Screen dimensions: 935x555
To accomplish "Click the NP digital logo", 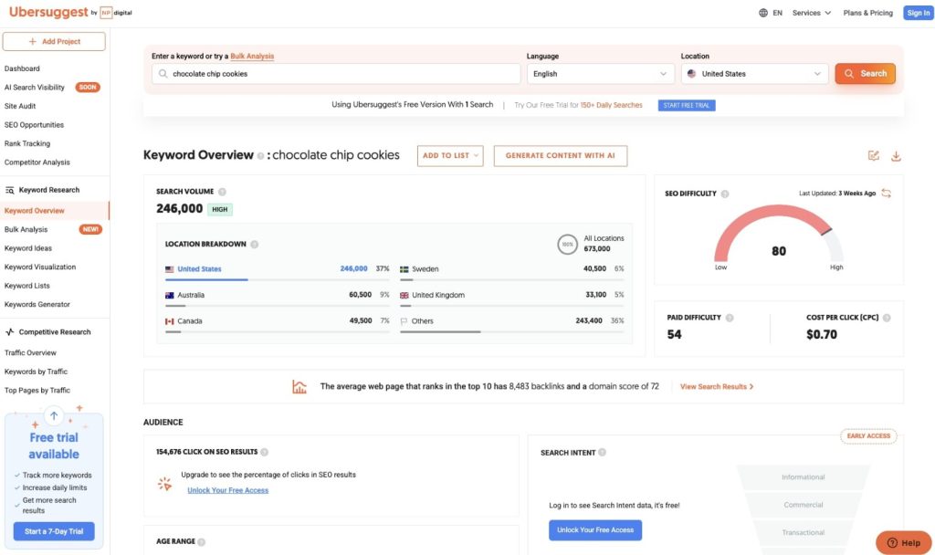I will (x=116, y=13).
